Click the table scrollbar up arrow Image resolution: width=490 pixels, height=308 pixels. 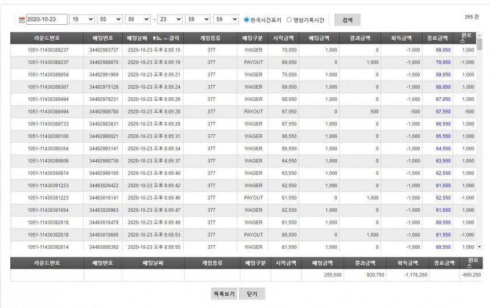(x=480, y=35)
